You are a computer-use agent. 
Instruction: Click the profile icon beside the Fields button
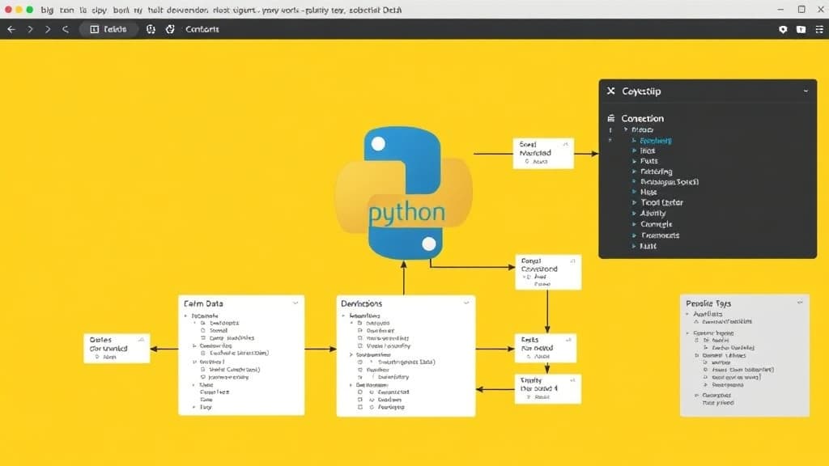(151, 29)
